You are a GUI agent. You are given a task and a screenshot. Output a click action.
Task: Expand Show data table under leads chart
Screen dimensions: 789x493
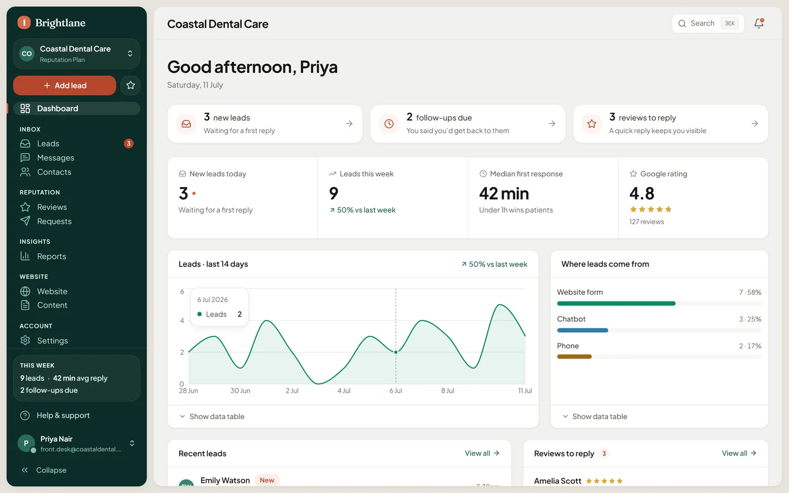point(212,416)
